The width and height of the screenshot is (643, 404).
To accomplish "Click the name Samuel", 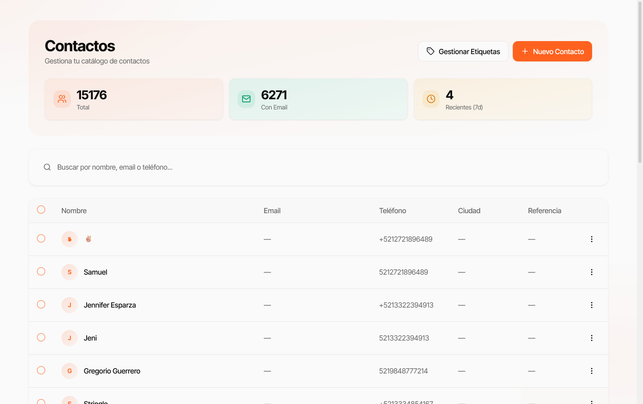I will click(x=96, y=272).
